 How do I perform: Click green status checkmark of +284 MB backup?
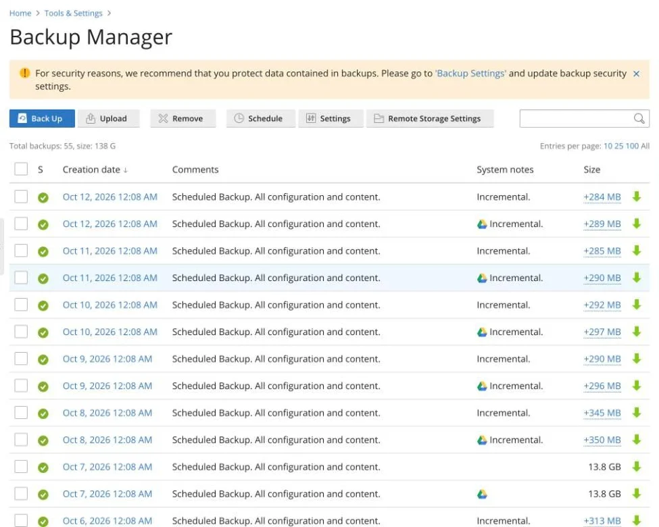coord(43,197)
